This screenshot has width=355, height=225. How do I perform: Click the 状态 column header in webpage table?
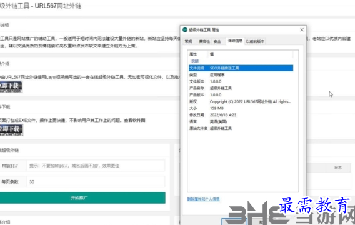pyautogui.click(x=338, y=167)
